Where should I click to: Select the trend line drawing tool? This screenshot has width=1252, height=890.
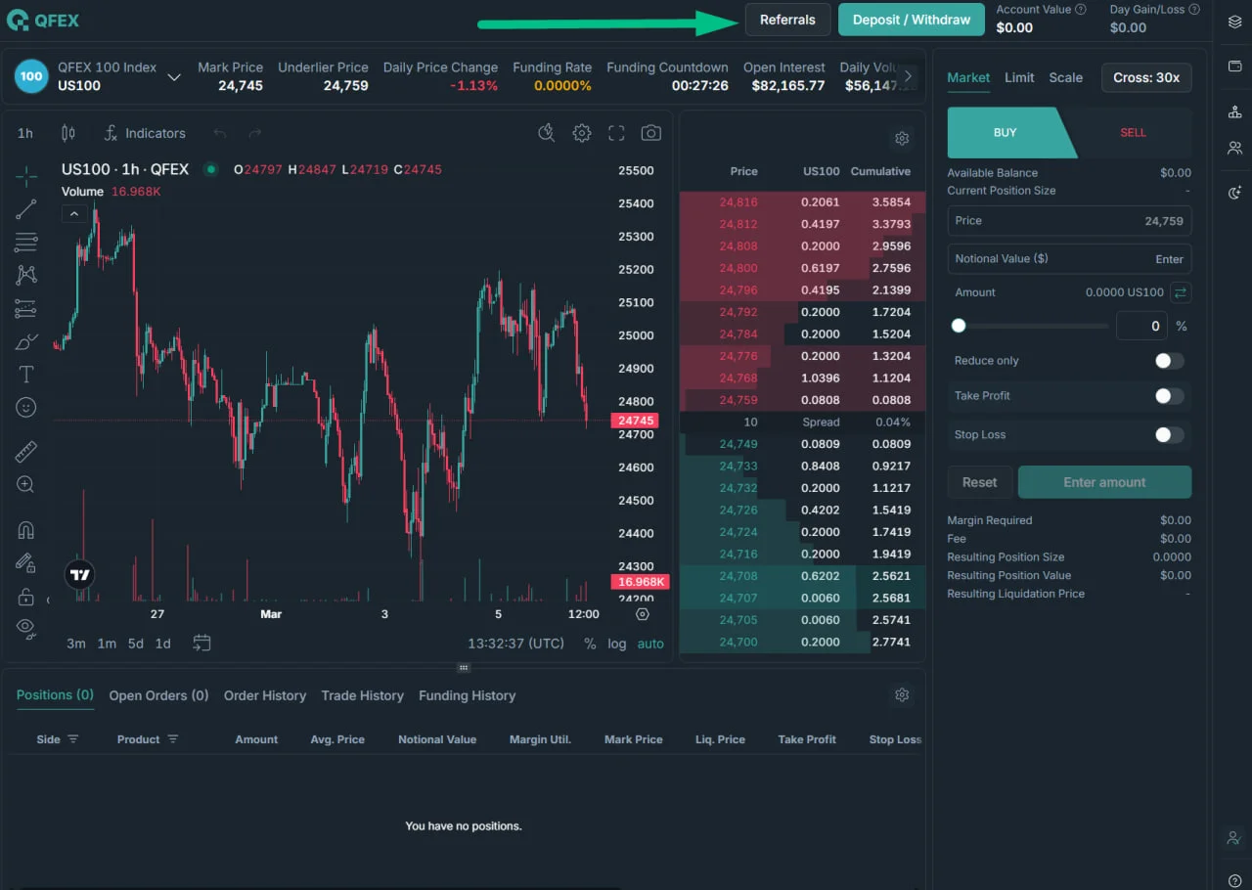tap(26, 209)
